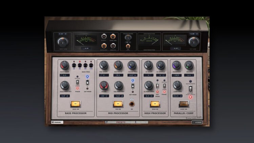Click the Mid Shape knob
Image resolution: width=254 pixels, height=143 pixels.
[104, 65]
